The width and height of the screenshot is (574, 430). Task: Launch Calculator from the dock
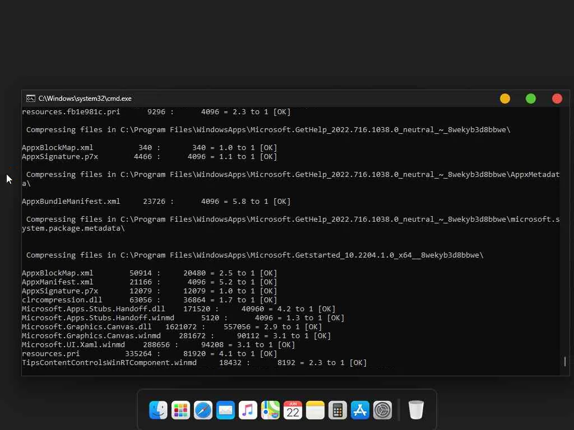coord(337,410)
